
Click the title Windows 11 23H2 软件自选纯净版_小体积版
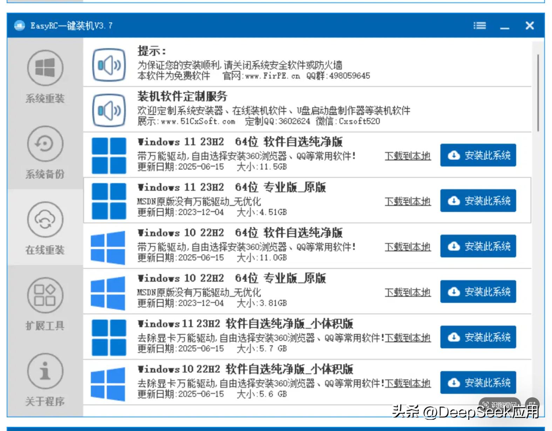[245, 323]
